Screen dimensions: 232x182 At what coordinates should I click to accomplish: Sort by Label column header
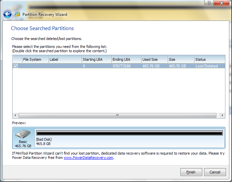point(66,59)
